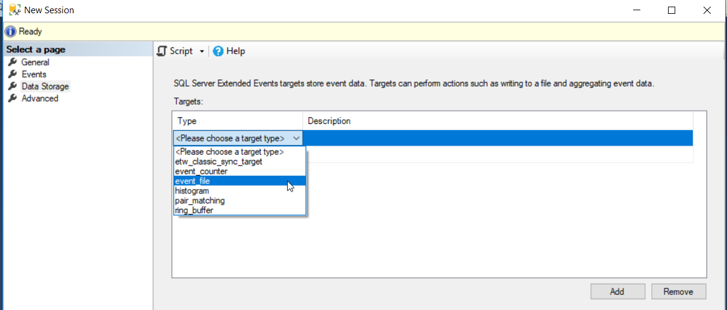Screen dimensions: 727x310
Task: Choose ring_buffer target type
Action: click(x=194, y=210)
